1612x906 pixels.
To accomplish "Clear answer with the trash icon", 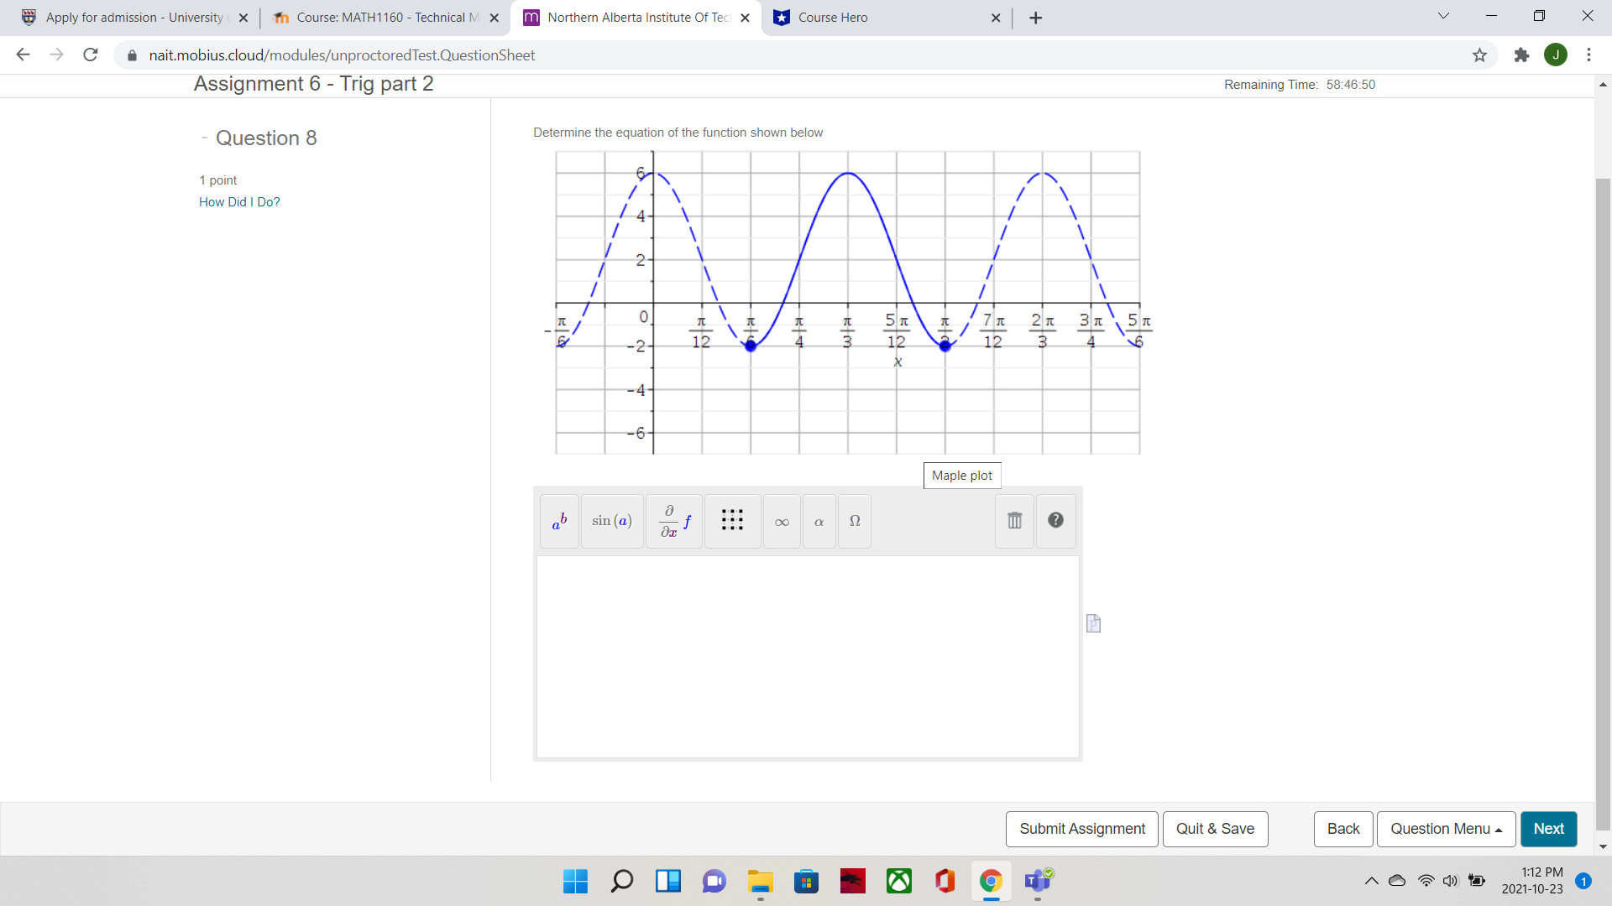I will pos(1014,521).
